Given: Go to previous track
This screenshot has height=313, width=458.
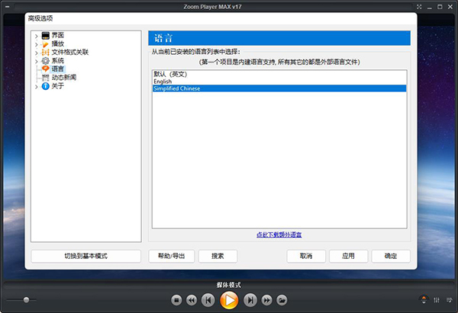Looking at the screenshot, I should pyautogui.click(x=208, y=300).
